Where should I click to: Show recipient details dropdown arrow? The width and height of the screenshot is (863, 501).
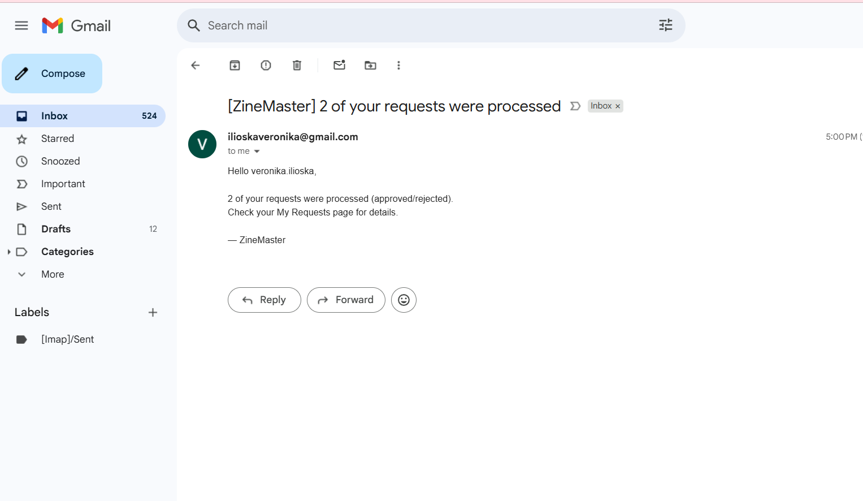(257, 152)
